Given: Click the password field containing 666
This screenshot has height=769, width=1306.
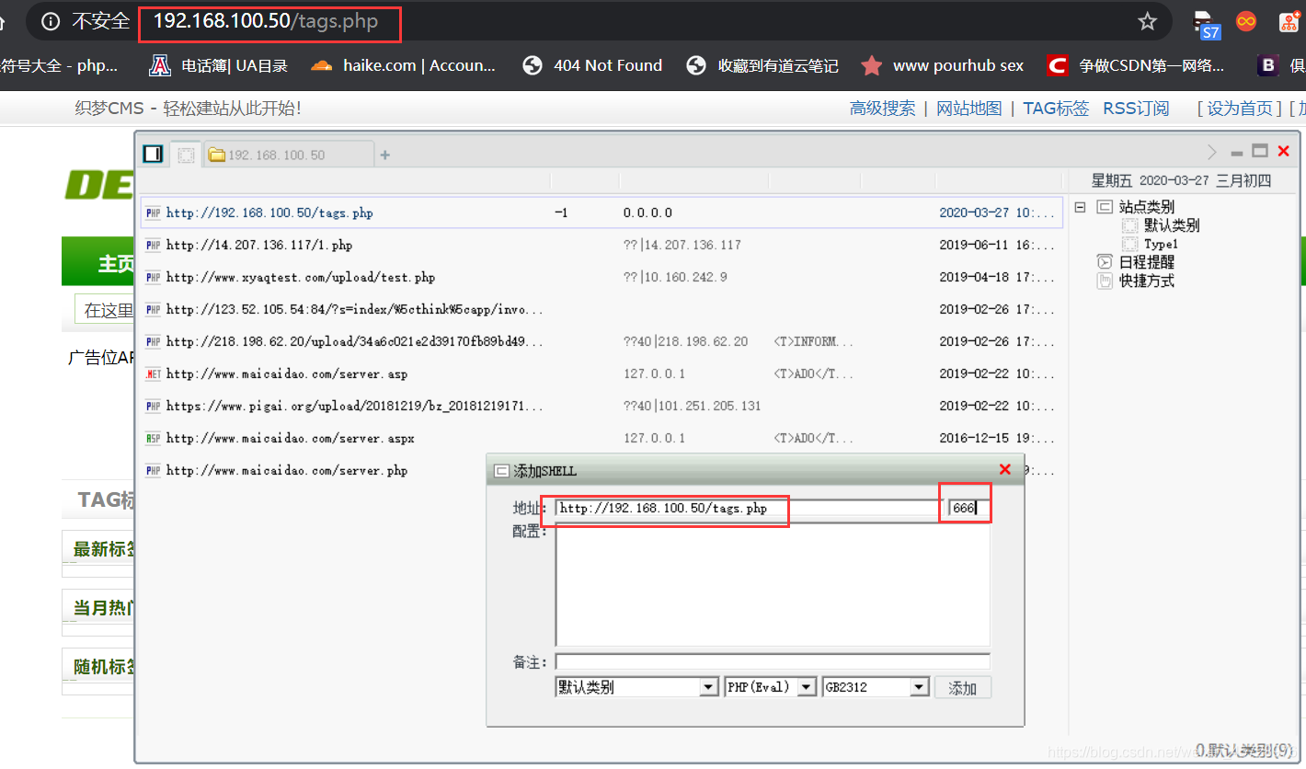Looking at the screenshot, I should (969, 508).
